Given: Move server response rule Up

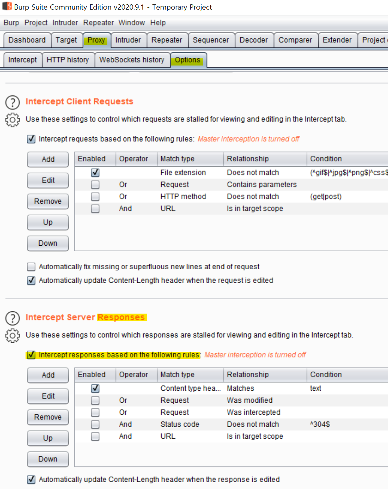Looking at the screenshot, I should [48, 438].
